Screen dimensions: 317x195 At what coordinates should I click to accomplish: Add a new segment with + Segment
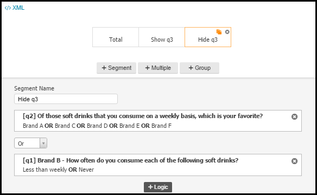pos(117,68)
